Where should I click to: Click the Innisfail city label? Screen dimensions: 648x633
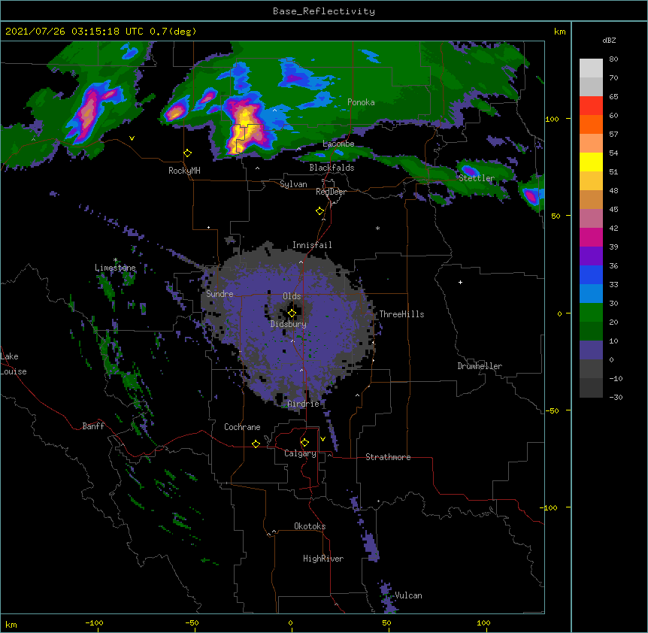[x=312, y=245]
